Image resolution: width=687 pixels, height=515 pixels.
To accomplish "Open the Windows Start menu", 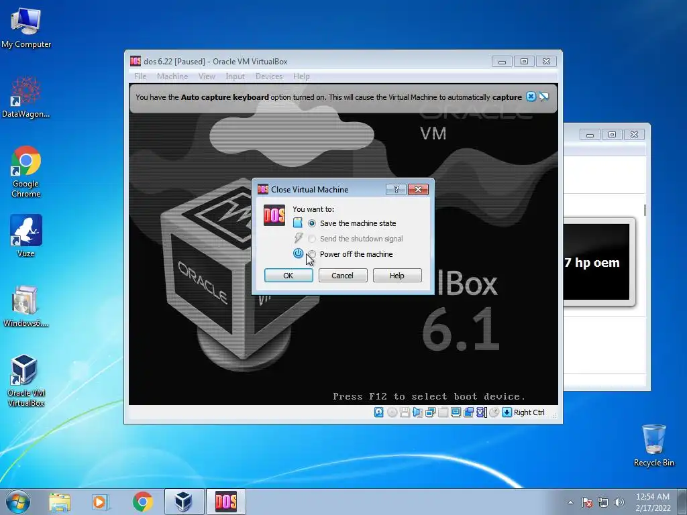I will click(x=18, y=502).
